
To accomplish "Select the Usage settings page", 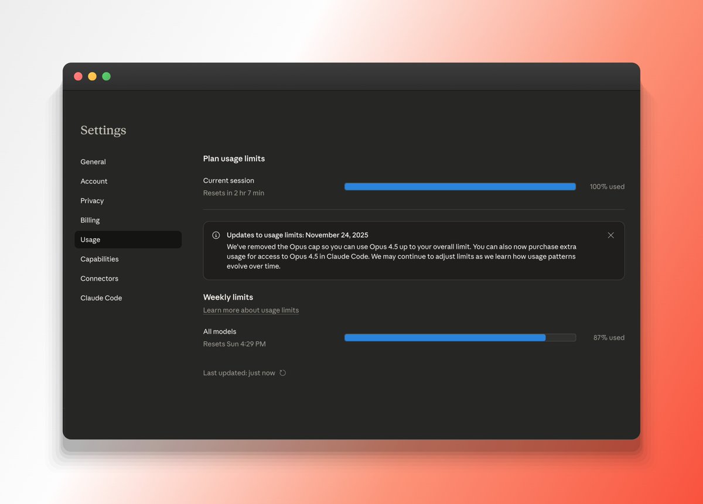I will click(x=128, y=239).
